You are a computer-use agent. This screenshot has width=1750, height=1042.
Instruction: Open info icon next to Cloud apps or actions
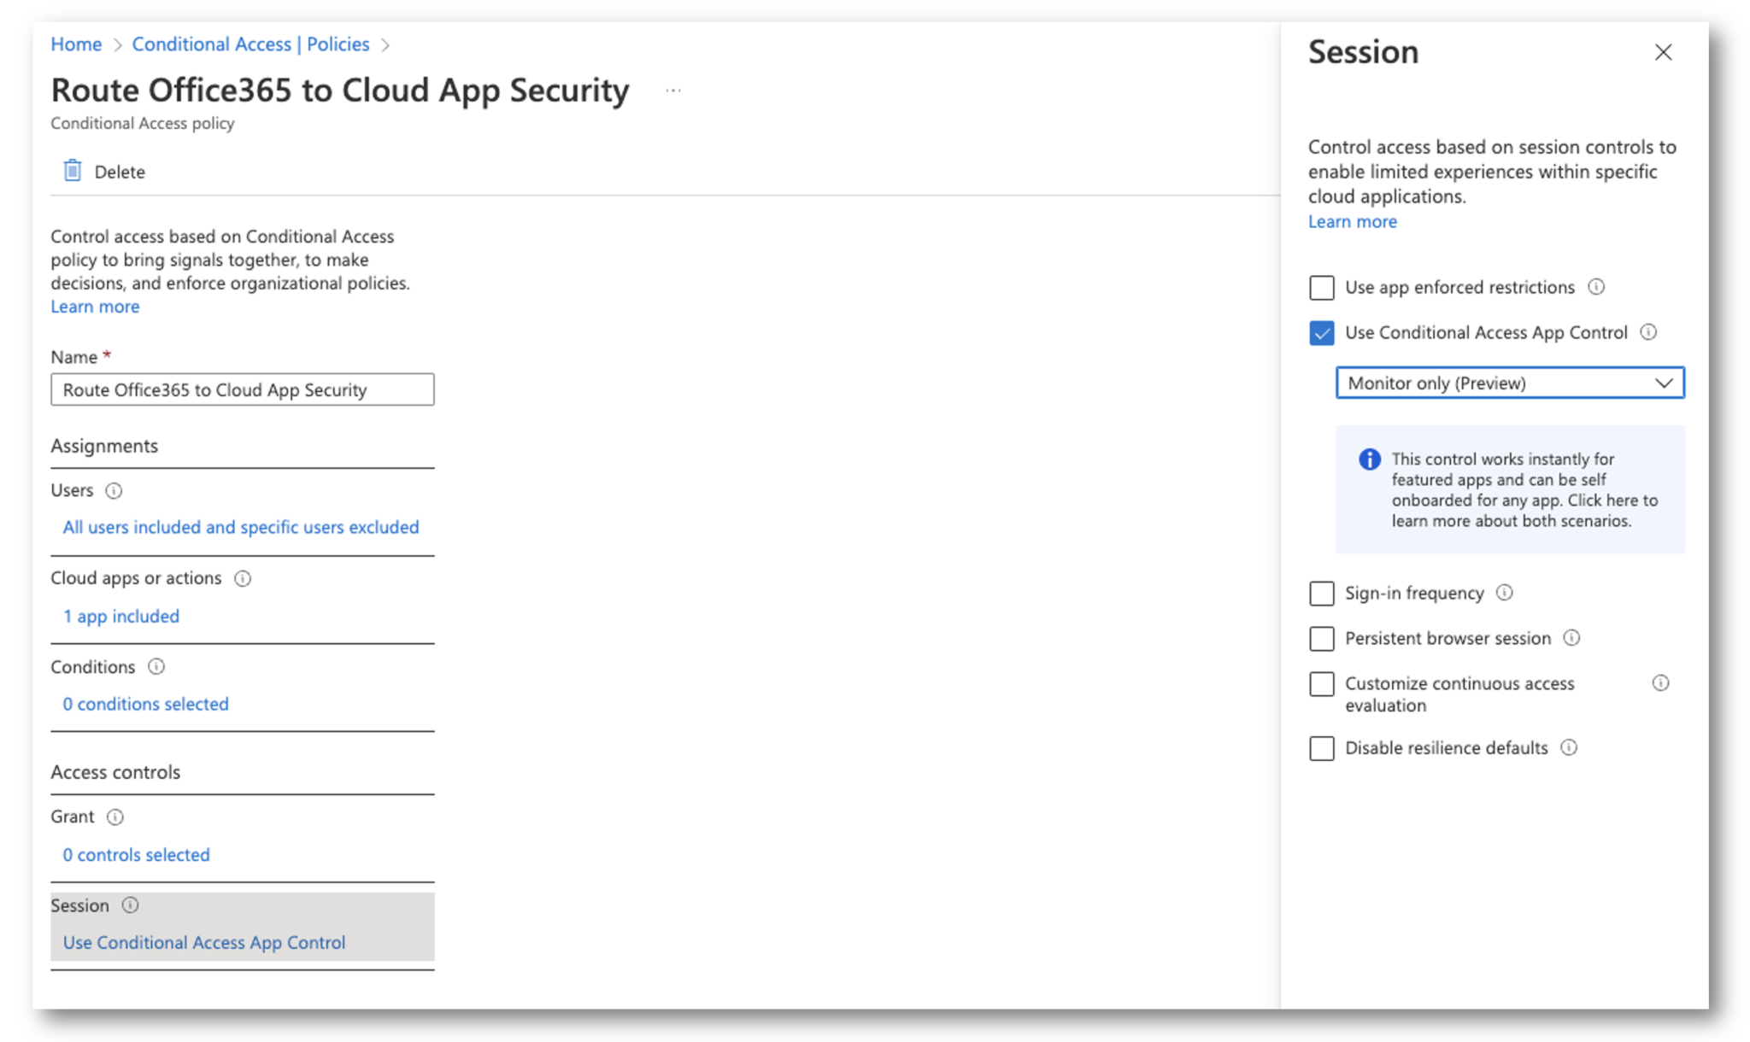pos(243,579)
